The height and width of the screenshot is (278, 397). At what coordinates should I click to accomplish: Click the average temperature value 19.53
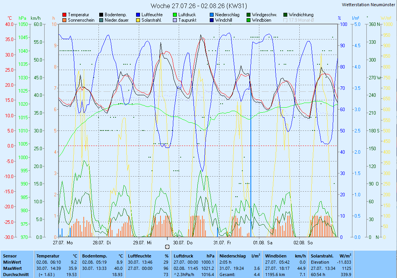[x=71, y=275]
